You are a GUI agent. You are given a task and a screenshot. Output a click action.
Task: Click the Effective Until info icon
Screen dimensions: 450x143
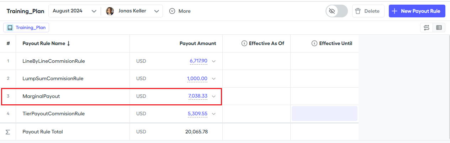(x=314, y=44)
